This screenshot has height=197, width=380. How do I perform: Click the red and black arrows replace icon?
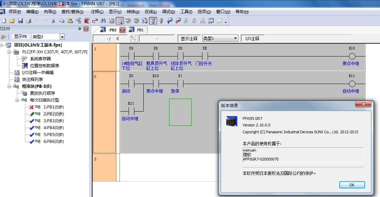[95, 21]
